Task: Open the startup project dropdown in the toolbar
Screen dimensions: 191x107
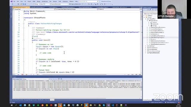Action: tap(60, 4)
